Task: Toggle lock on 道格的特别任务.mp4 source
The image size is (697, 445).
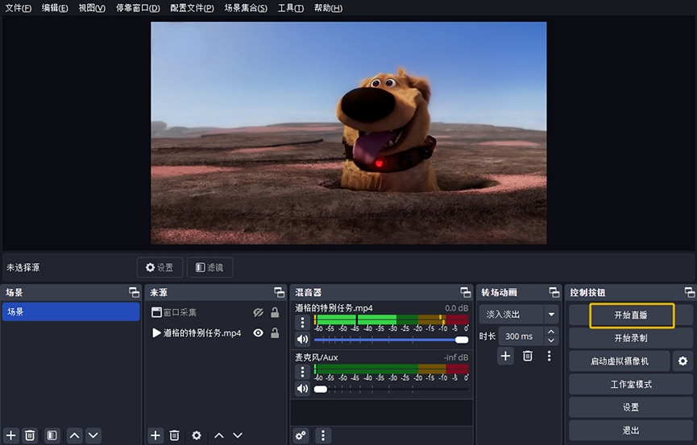Action: coord(275,333)
